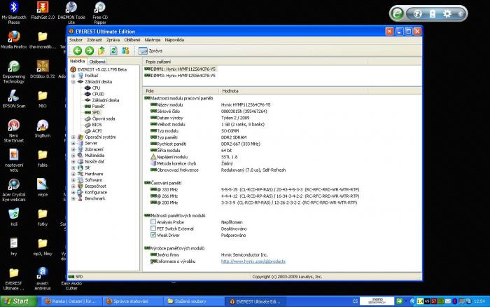
Task: Open the hynix.com product info link
Action: point(253,261)
